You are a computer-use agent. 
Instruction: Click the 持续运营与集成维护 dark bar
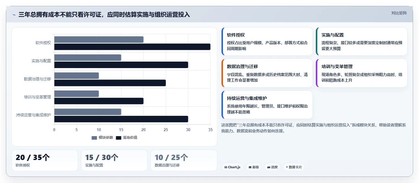(121, 119)
